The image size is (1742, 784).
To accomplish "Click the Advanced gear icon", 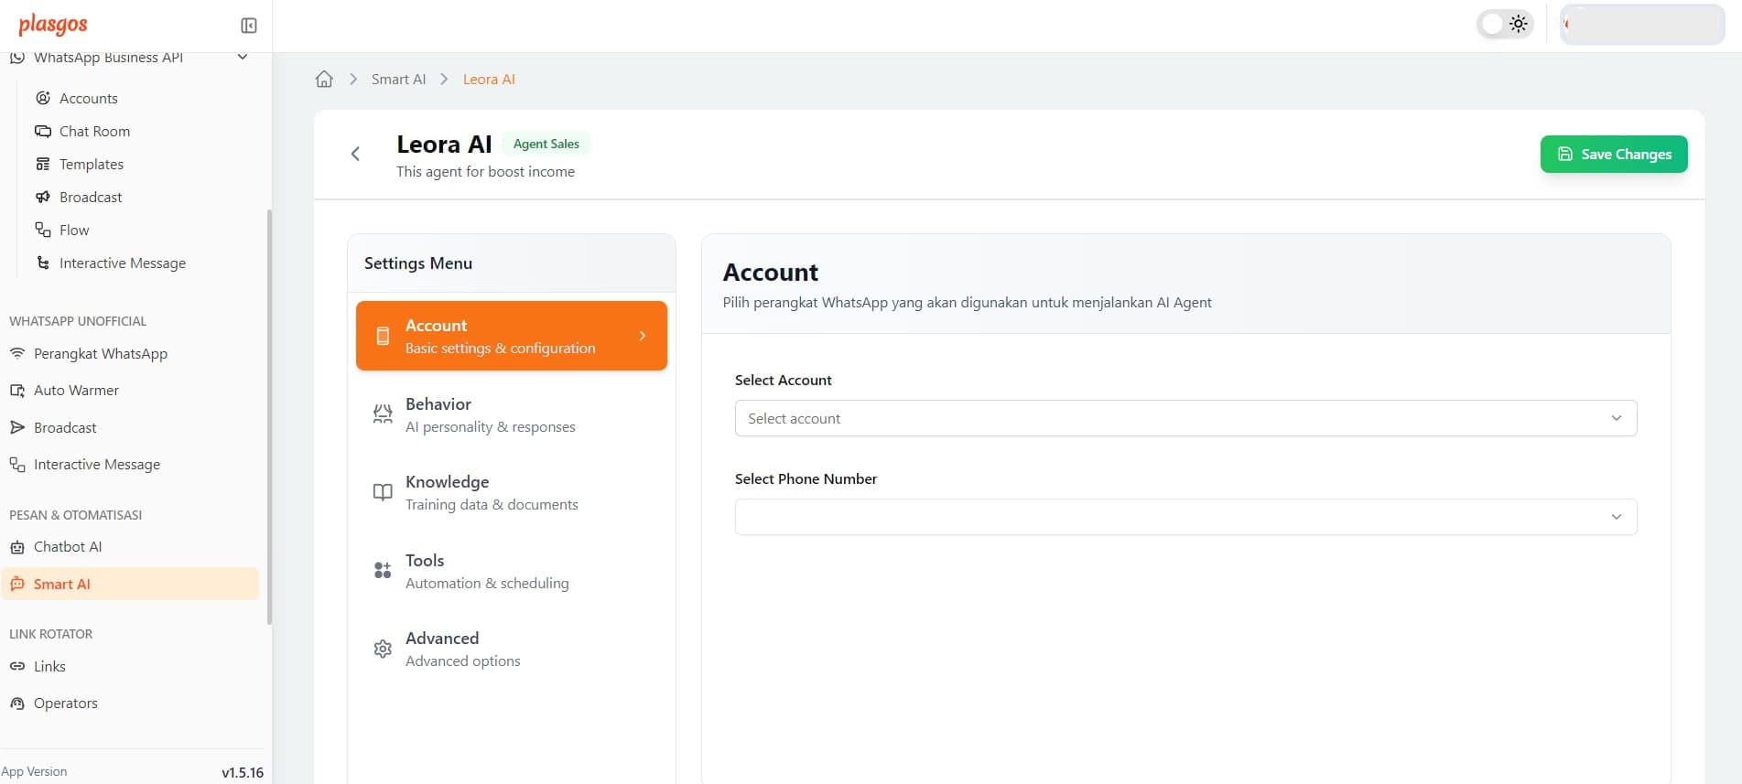I will pos(383,649).
